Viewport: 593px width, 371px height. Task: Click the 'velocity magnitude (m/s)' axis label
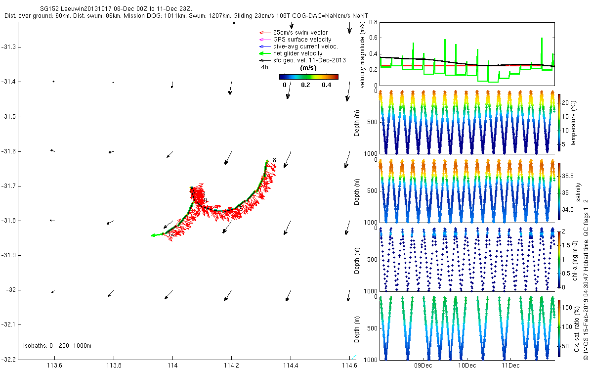[x=363, y=55]
